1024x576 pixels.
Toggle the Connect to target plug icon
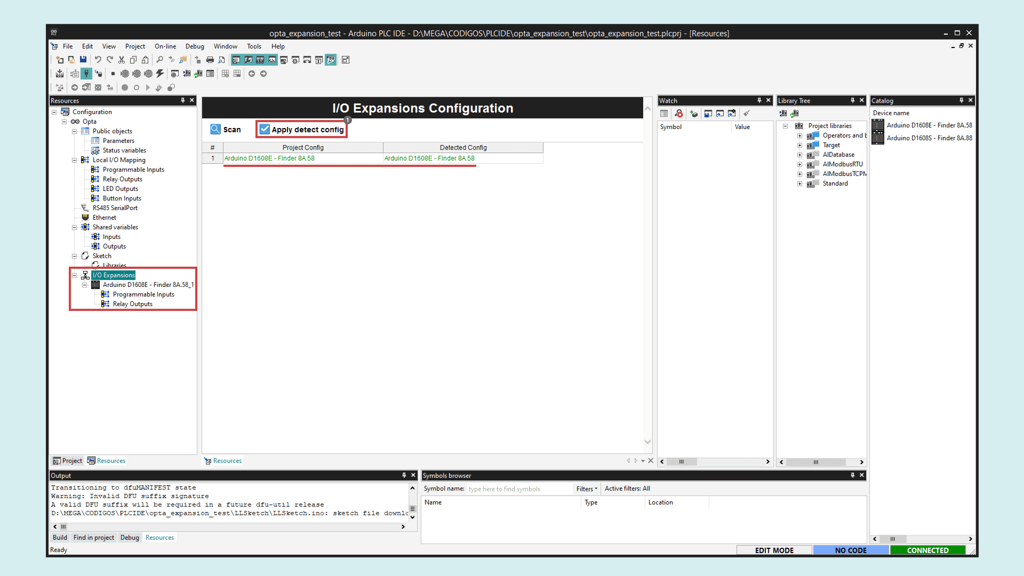point(86,74)
